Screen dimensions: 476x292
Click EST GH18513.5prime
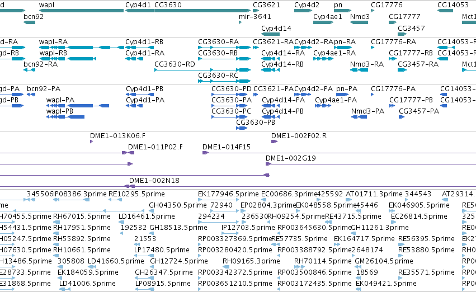click(178, 228)
